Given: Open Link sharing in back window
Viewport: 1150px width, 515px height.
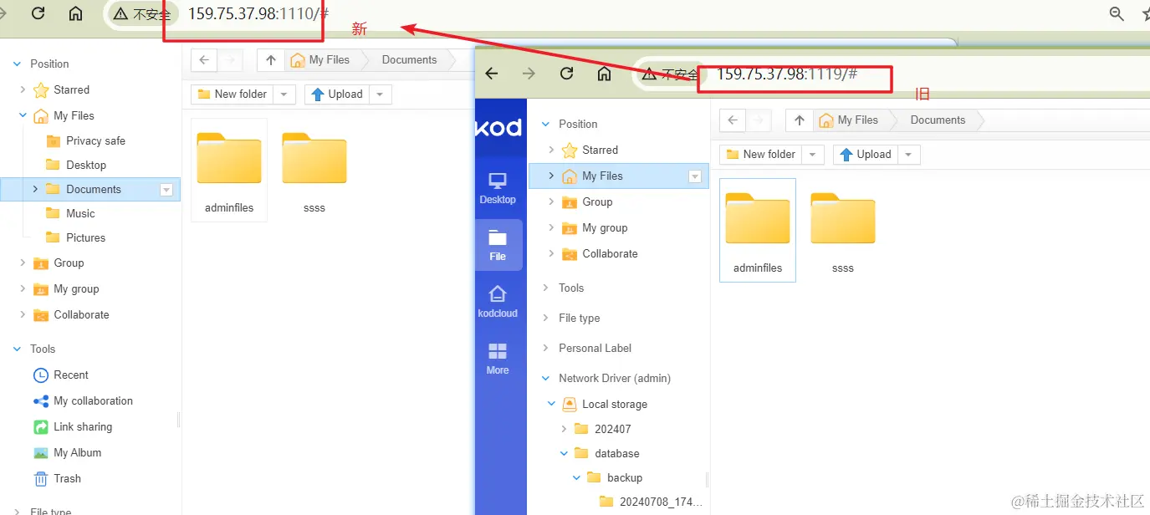Looking at the screenshot, I should click(x=83, y=426).
